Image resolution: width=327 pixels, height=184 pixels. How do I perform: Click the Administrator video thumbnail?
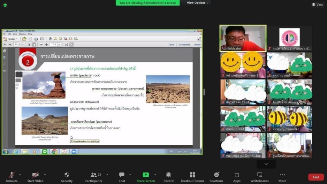tap(243, 38)
